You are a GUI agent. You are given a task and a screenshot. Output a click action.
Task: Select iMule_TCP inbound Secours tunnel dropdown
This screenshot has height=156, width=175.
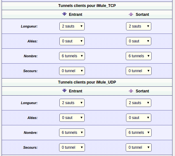(x=72, y=71)
